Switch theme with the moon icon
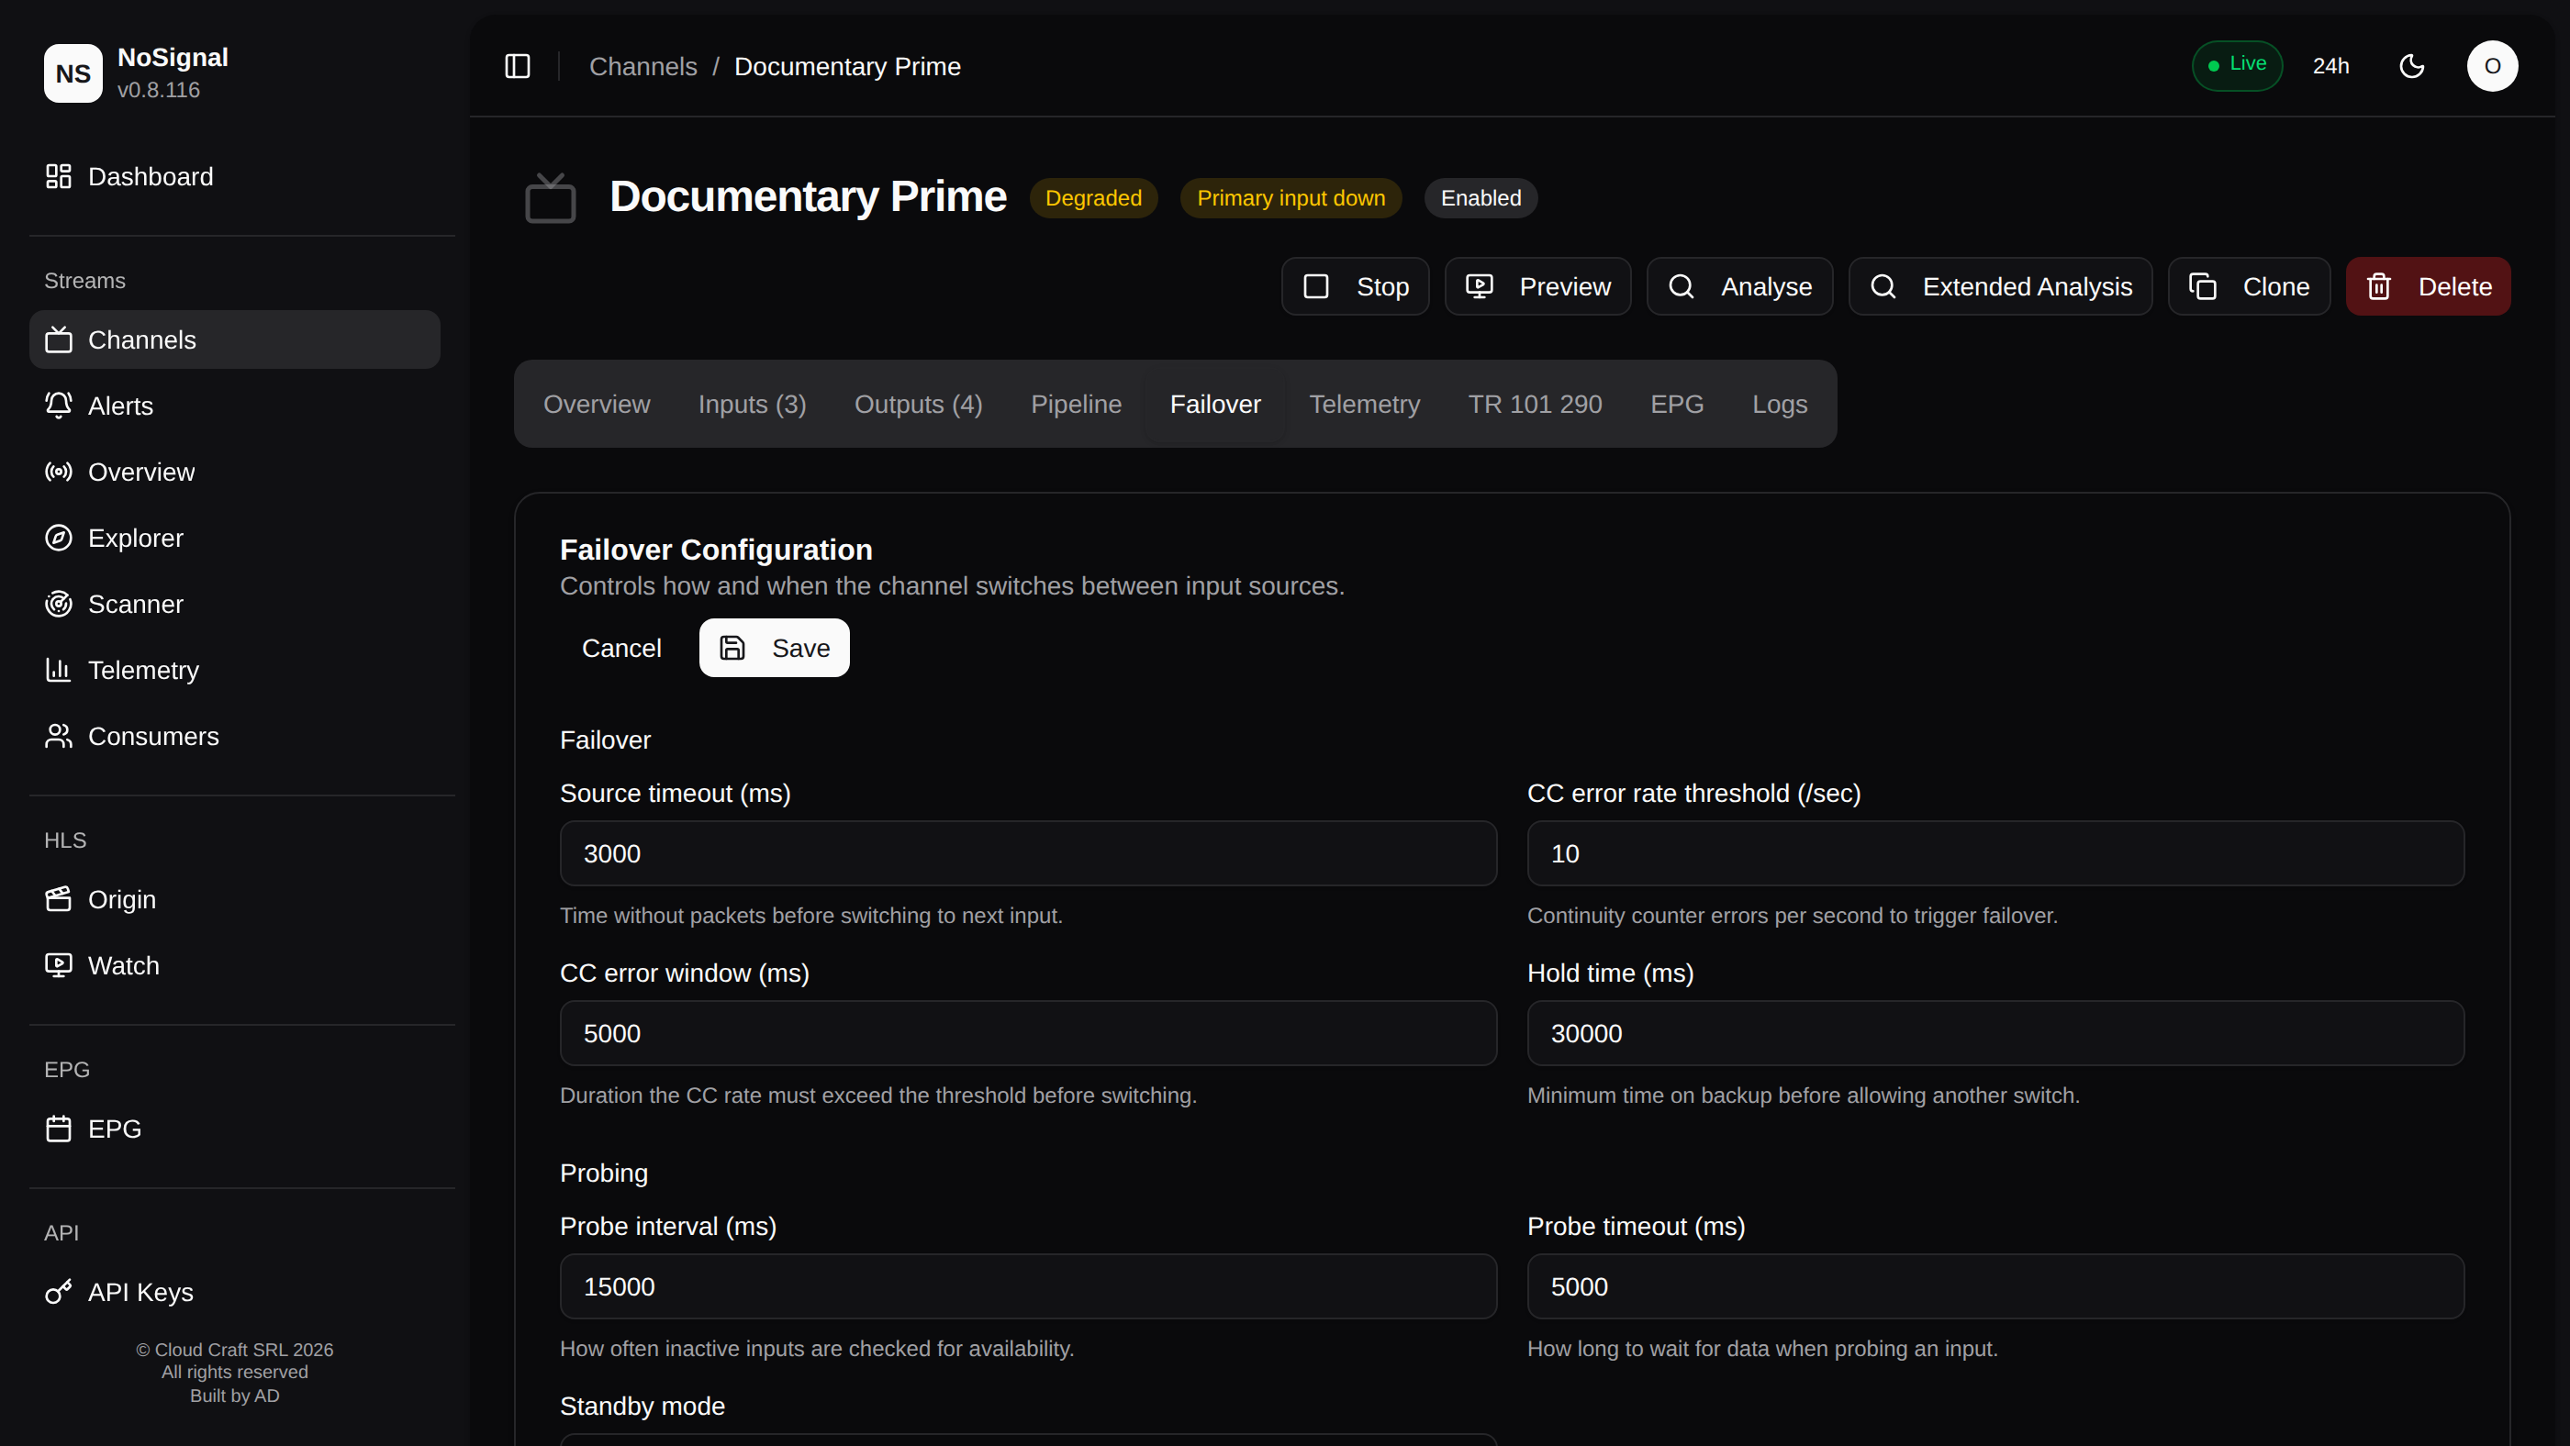 pyautogui.click(x=2411, y=66)
